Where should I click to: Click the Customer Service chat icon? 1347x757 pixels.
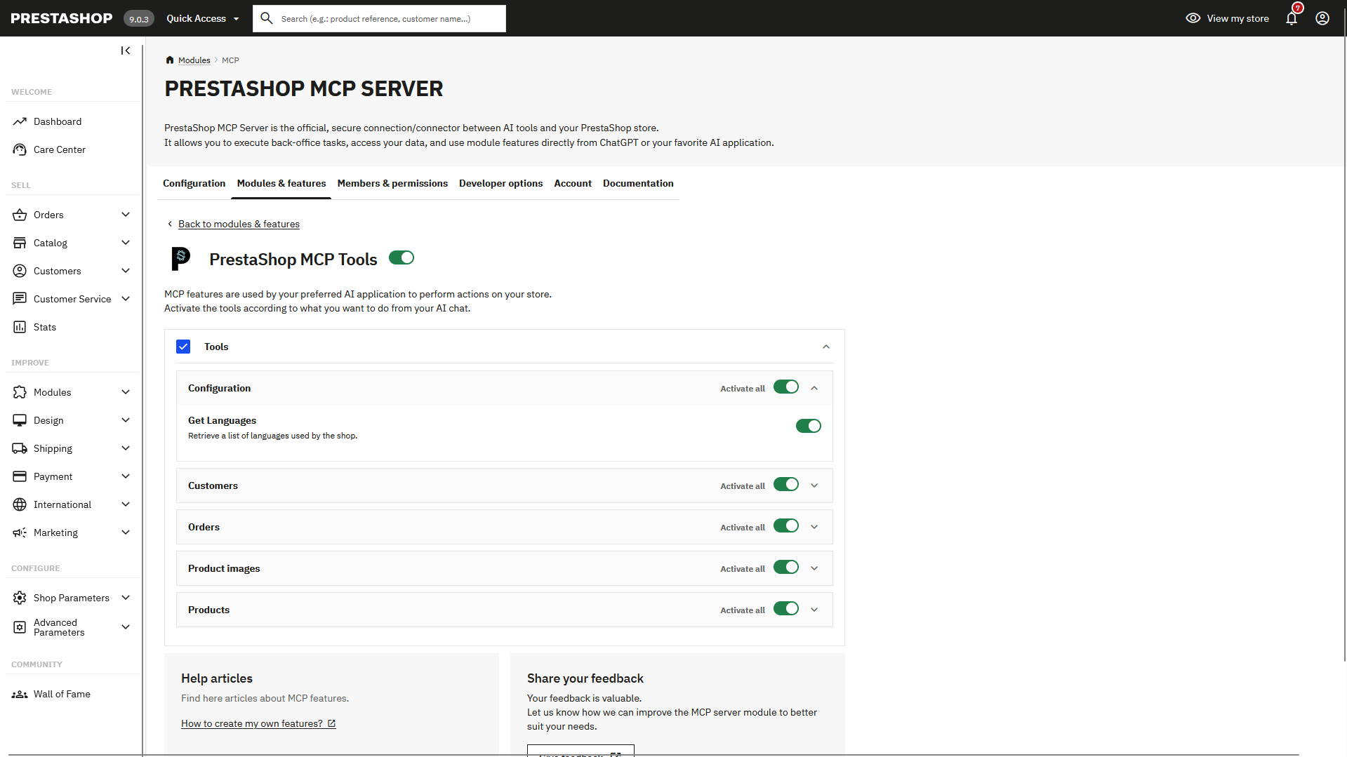(20, 299)
